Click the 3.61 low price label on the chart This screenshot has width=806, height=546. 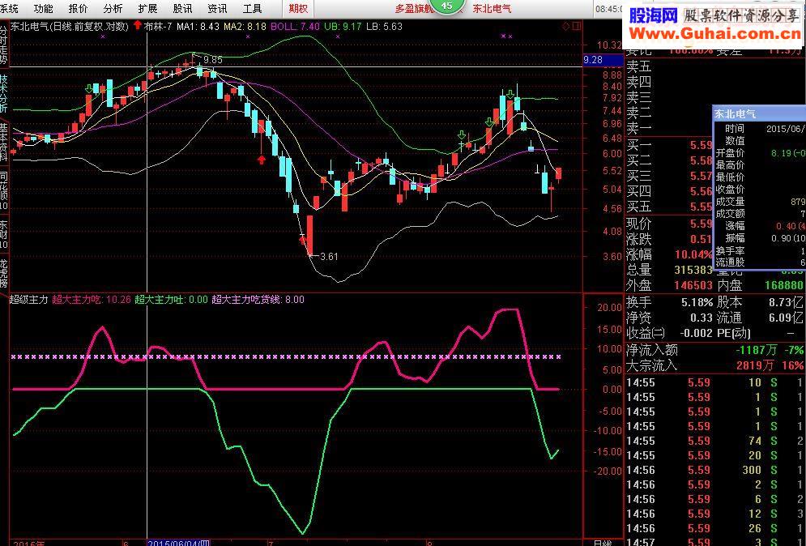pos(329,256)
